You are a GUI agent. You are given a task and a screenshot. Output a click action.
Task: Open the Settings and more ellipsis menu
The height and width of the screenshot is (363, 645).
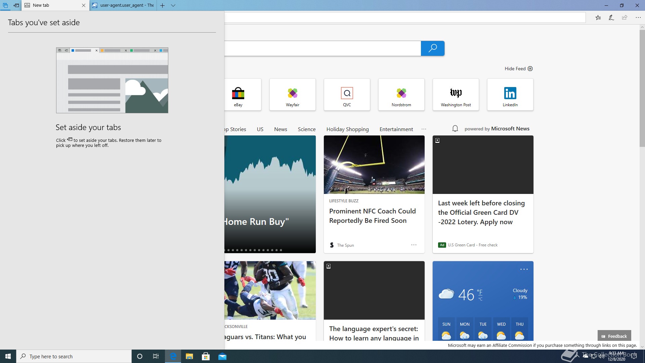(638, 17)
